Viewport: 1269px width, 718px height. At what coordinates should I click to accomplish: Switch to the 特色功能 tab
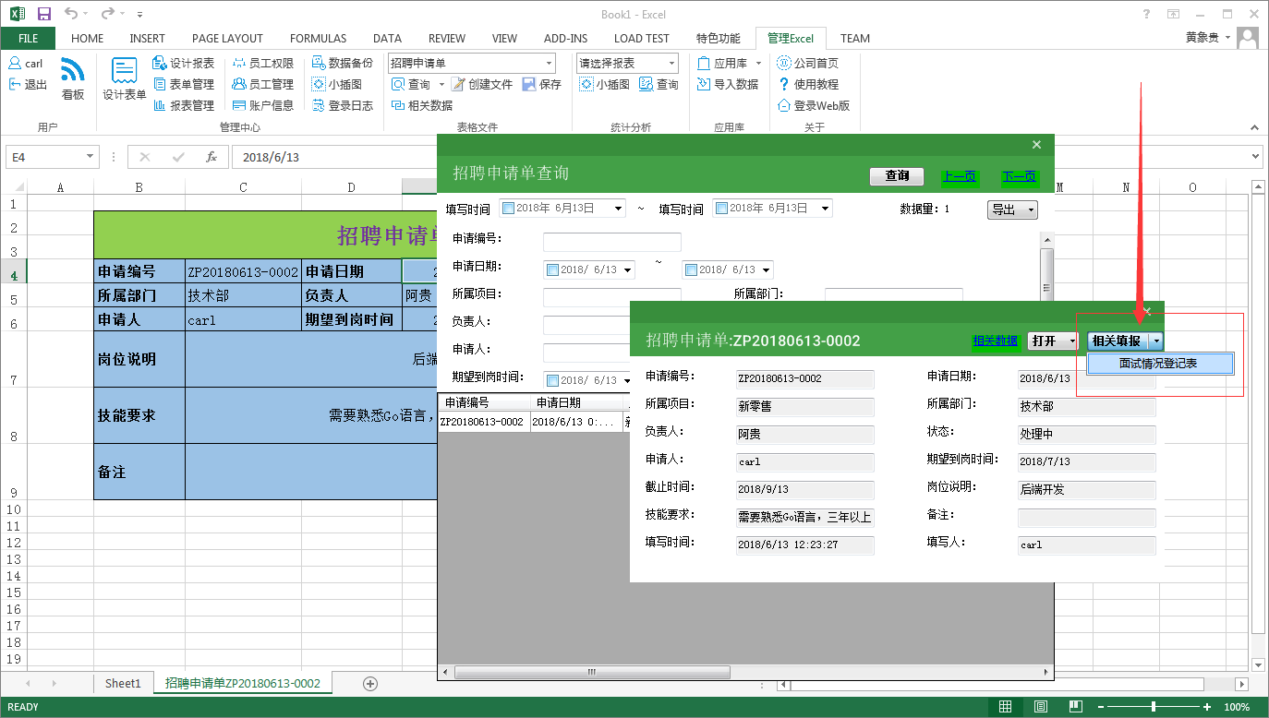pyautogui.click(x=719, y=39)
